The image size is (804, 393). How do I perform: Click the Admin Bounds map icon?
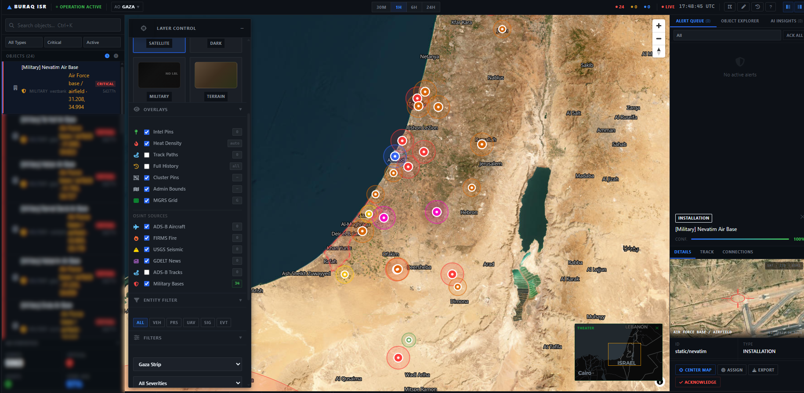[136, 189]
